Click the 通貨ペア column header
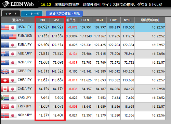 [18, 20]
